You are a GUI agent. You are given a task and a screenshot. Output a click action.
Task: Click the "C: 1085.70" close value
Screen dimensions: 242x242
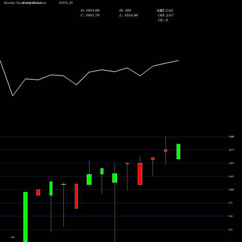90,15
